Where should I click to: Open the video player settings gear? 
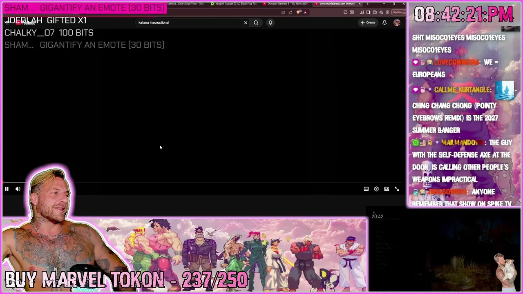point(376,189)
